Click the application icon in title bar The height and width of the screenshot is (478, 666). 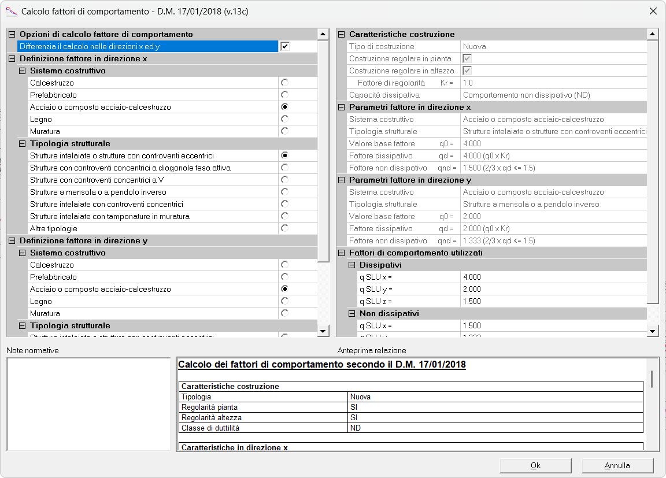(11, 11)
